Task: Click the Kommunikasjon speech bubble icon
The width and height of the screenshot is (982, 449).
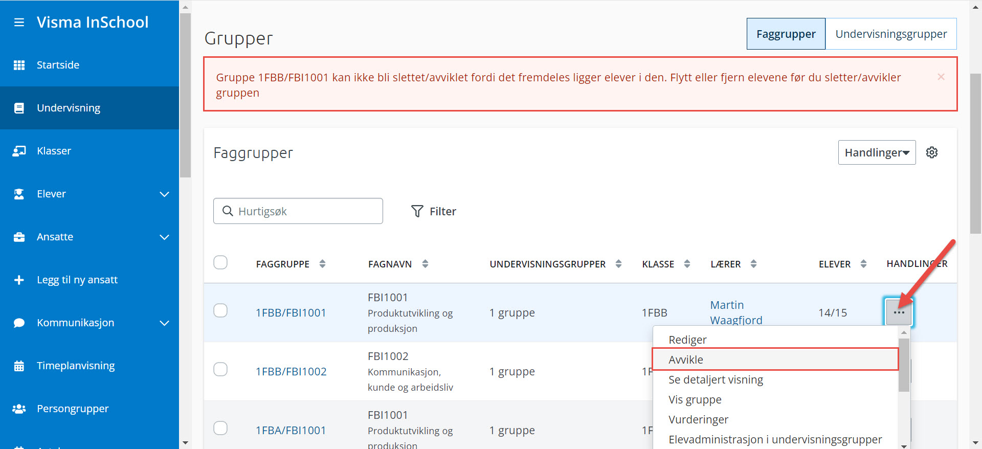Action: (x=19, y=323)
